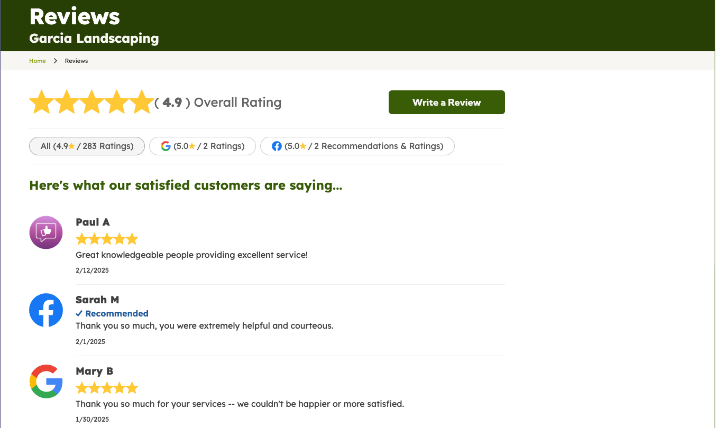This screenshot has height=428, width=716.
Task: Select reviewer name Sarah M
Action: (97, 300)
